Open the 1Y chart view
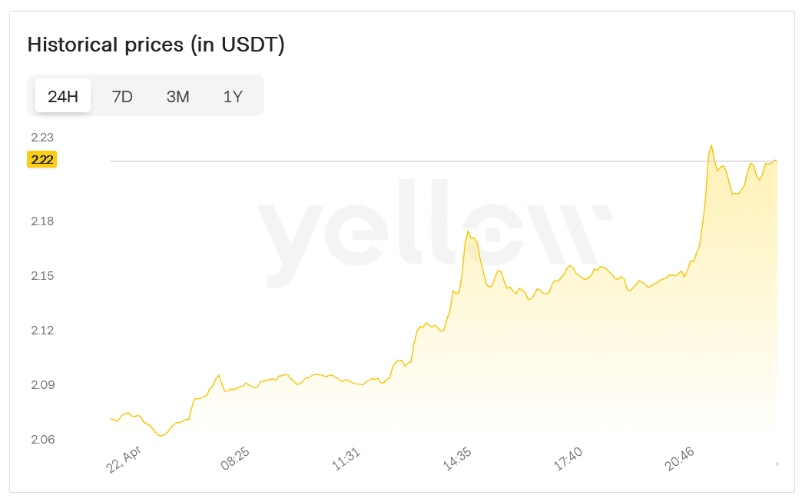This screenshot has width=802, height=502. click(x=233, y=96)
